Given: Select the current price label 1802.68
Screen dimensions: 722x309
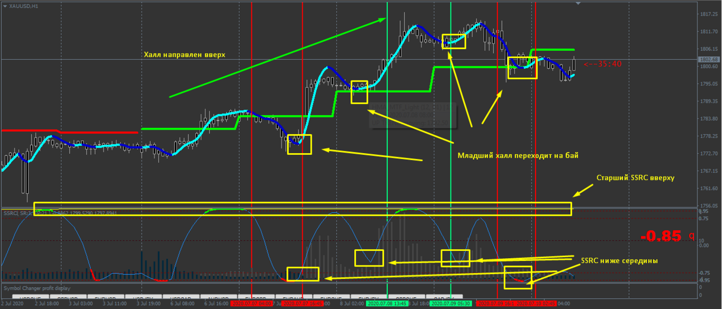Looking at the screenshot, I should (x=708, y=59).
